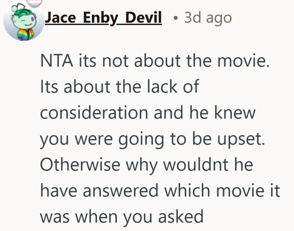Click the word "asked" ending the comment
This screenshot has height=231, width=294.
tap(182, 217)
